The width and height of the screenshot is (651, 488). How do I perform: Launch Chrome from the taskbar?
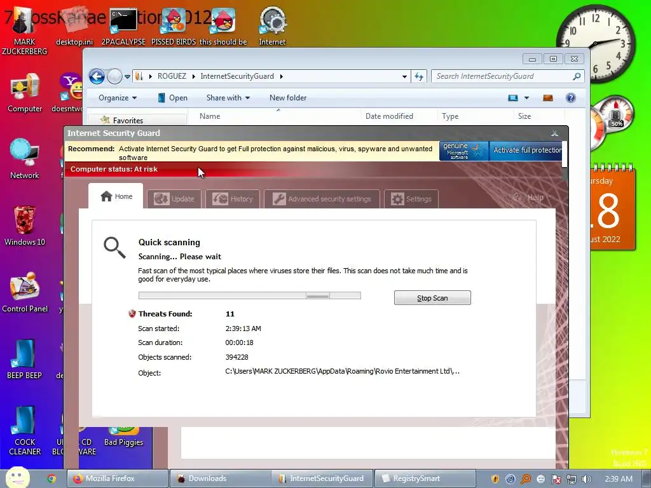tap(51, 478)
